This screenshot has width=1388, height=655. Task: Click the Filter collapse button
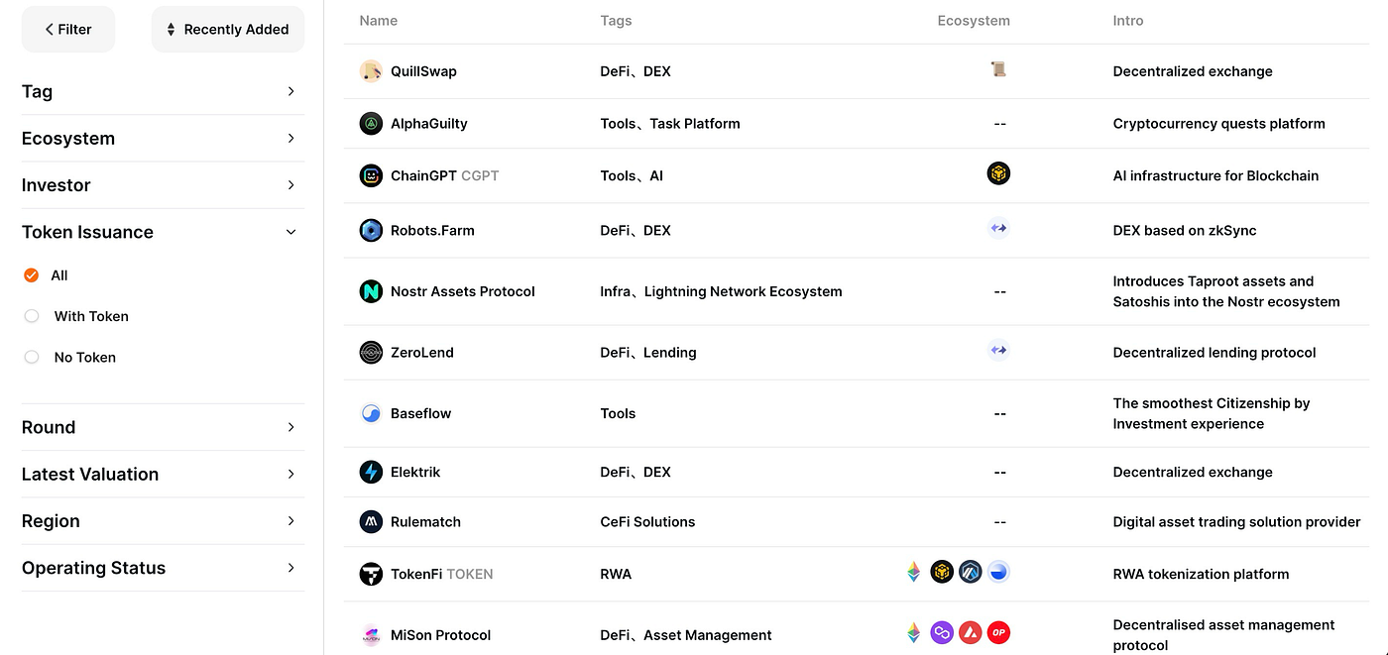tap(68, 30)
